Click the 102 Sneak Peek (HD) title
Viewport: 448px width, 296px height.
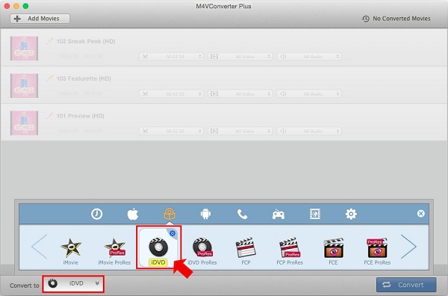(x=86, y=41)
